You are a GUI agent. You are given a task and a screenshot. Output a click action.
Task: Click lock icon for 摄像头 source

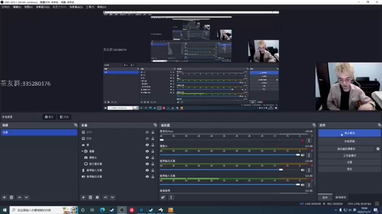pyautogui.click(x=153, y=157)
